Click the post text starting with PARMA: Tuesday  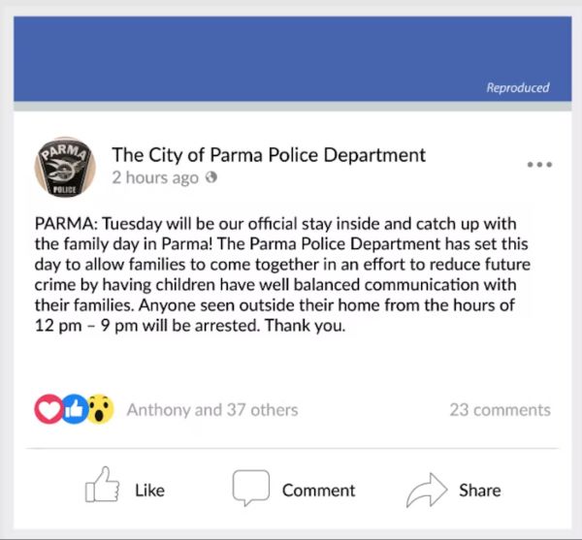282,274
